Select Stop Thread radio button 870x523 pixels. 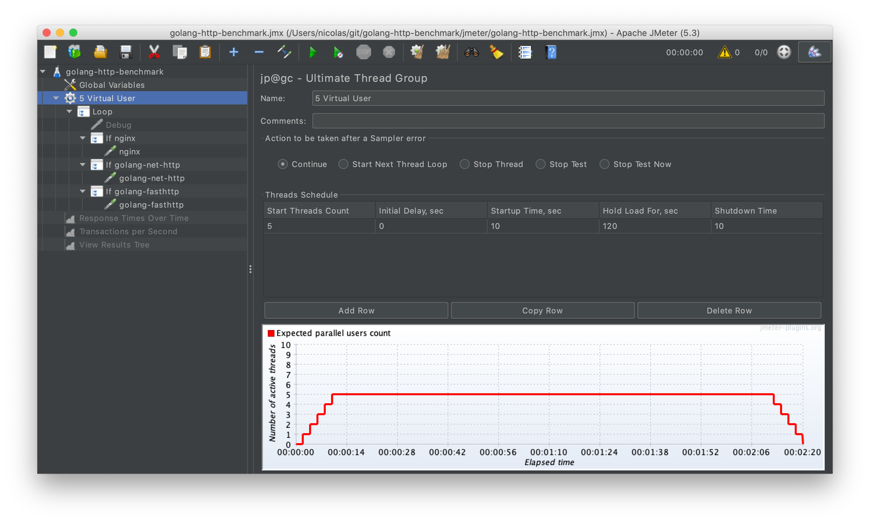pyautogui.click(x=464, y=164)
